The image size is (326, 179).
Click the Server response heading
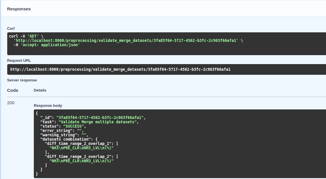point(22,80)
